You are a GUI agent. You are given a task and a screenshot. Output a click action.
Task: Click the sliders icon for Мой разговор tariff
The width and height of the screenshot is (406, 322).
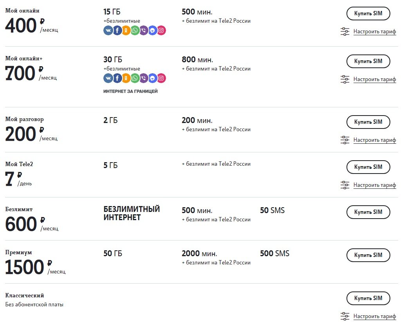[345, 140]
